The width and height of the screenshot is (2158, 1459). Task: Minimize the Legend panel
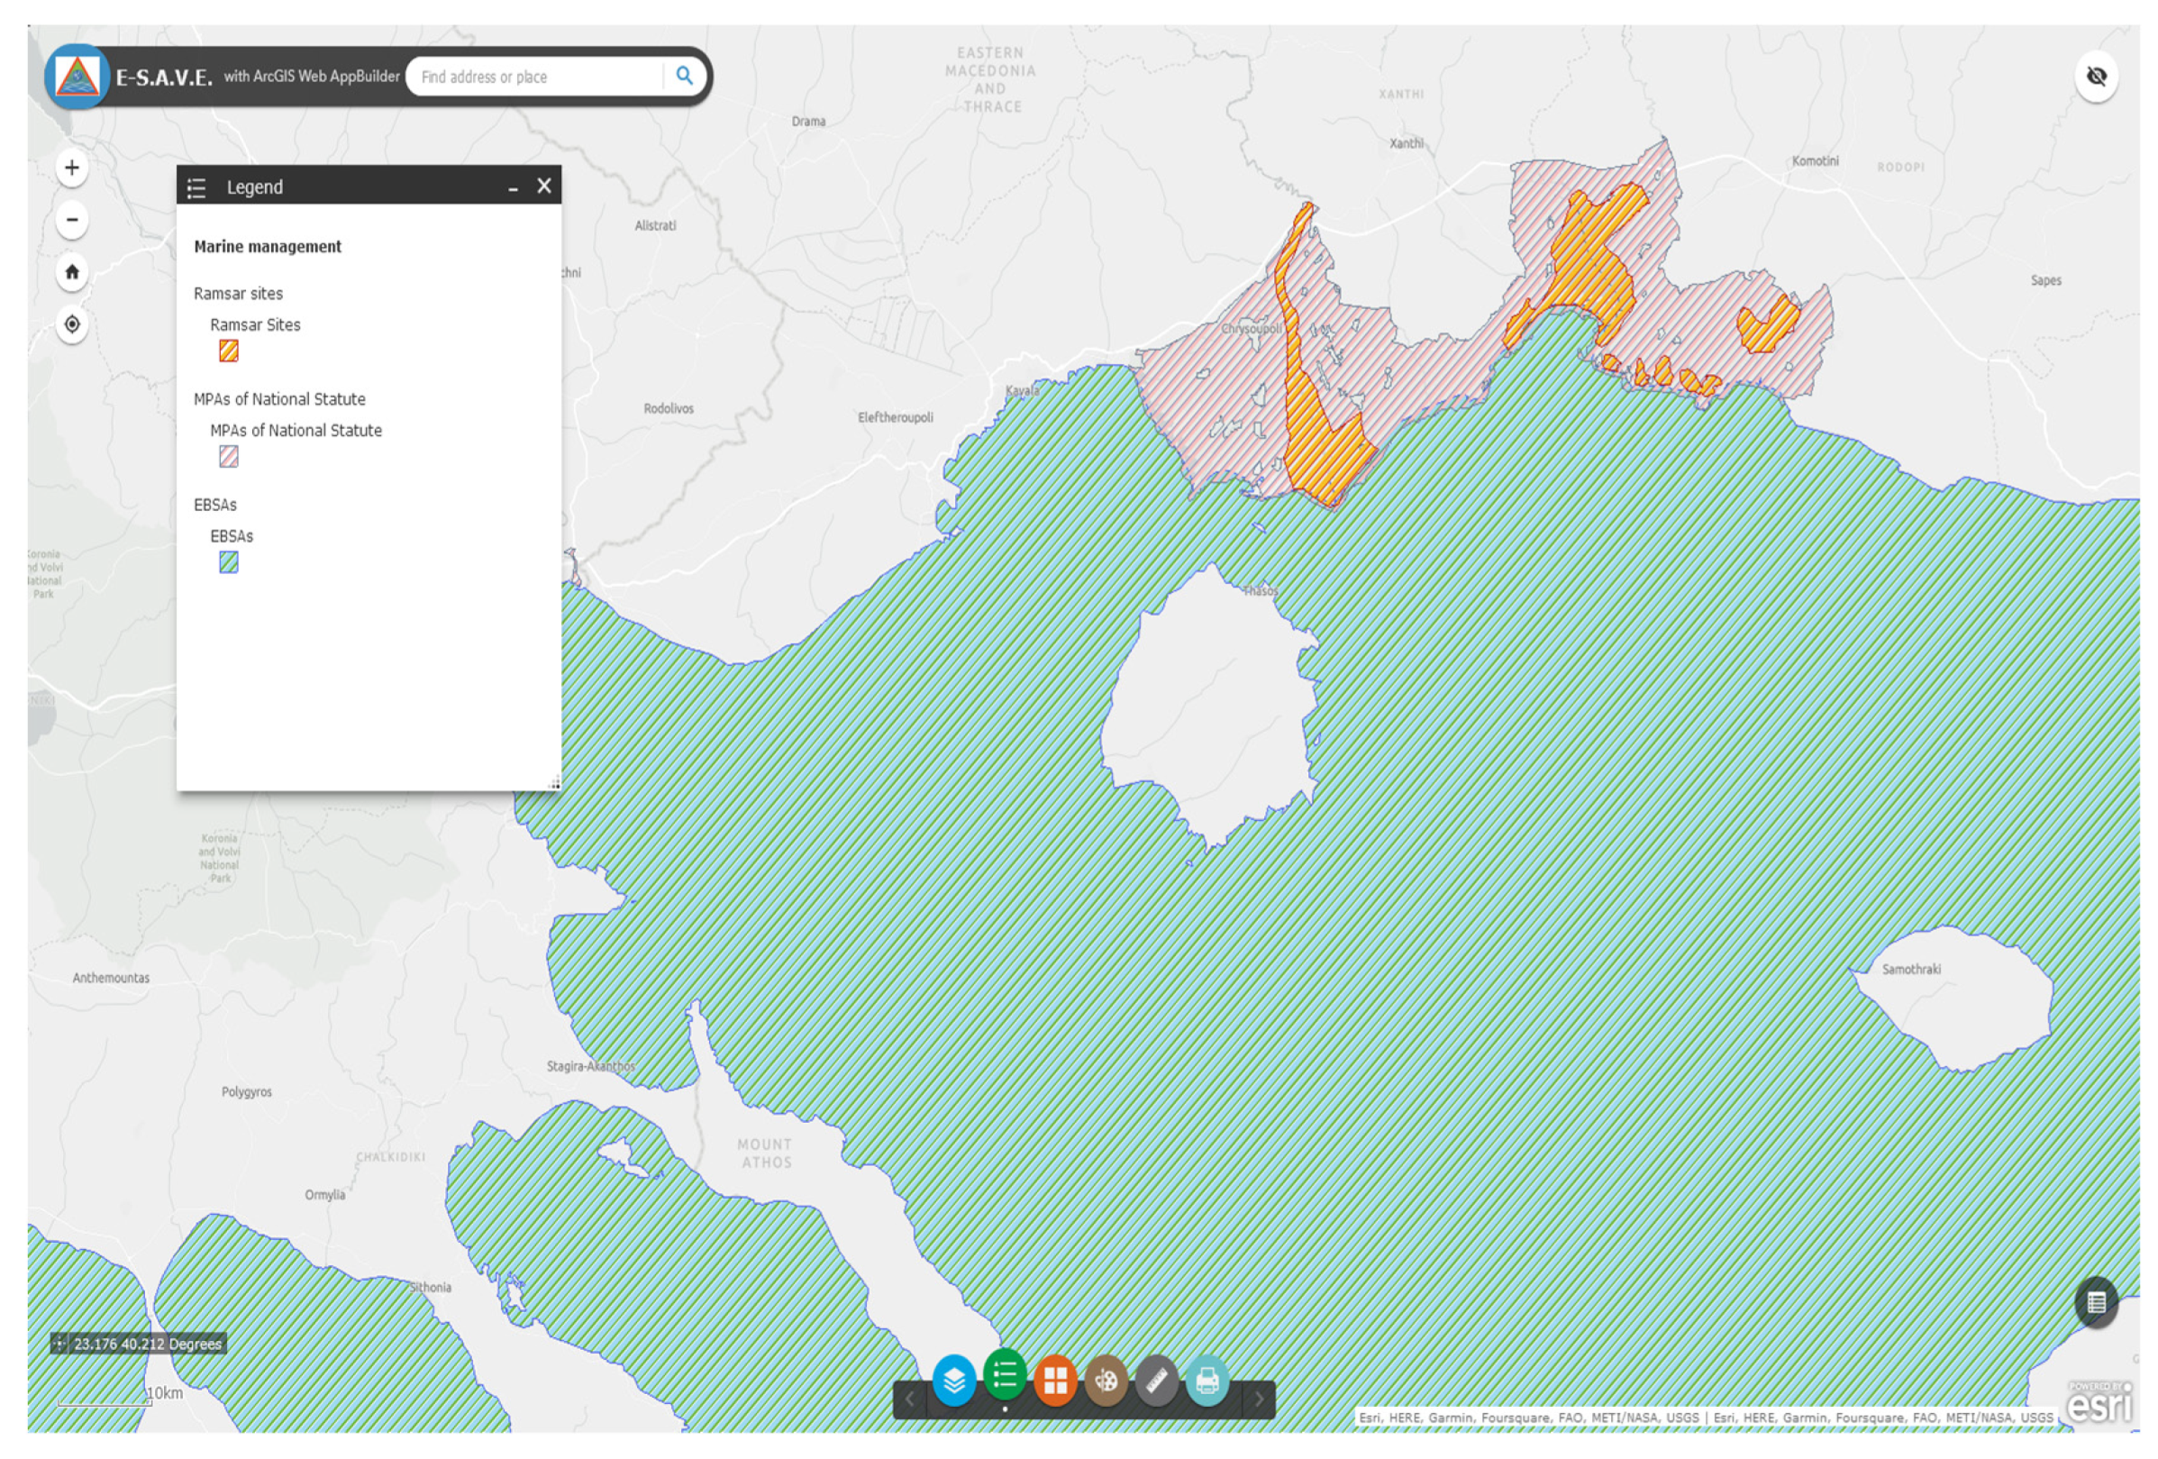coord(513,187)
